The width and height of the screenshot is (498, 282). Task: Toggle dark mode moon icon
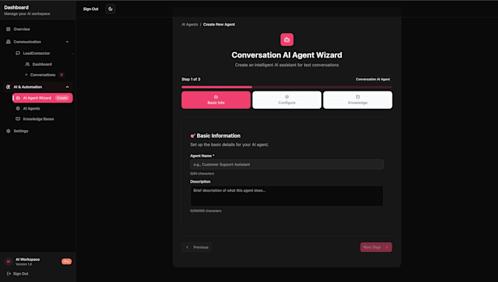(110, 9)
